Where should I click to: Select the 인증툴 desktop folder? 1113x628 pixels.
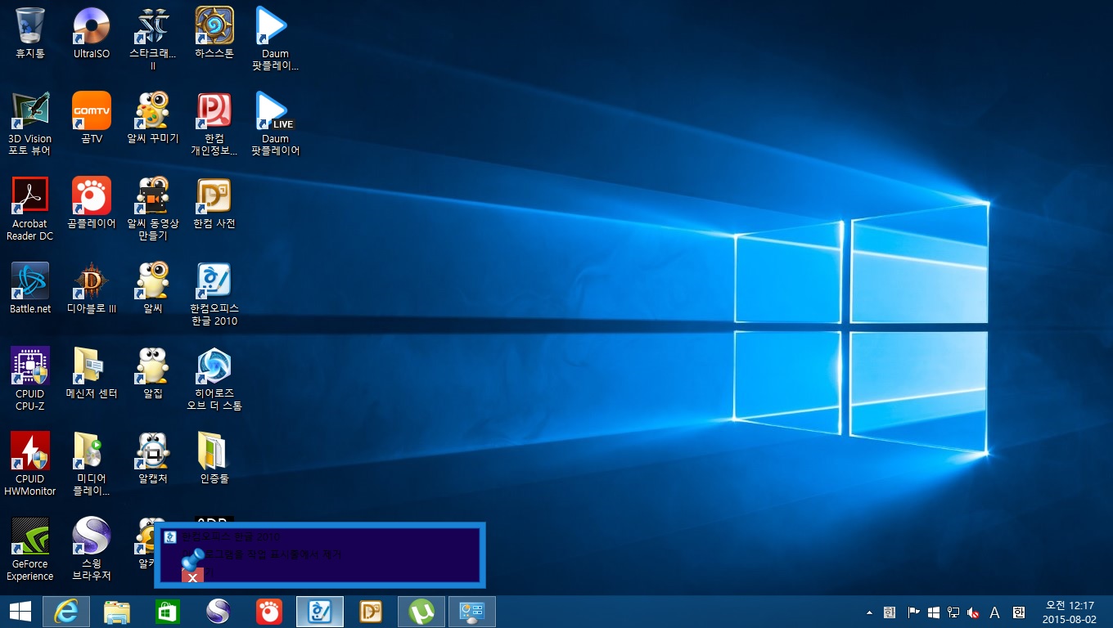[x=214, y=459]
